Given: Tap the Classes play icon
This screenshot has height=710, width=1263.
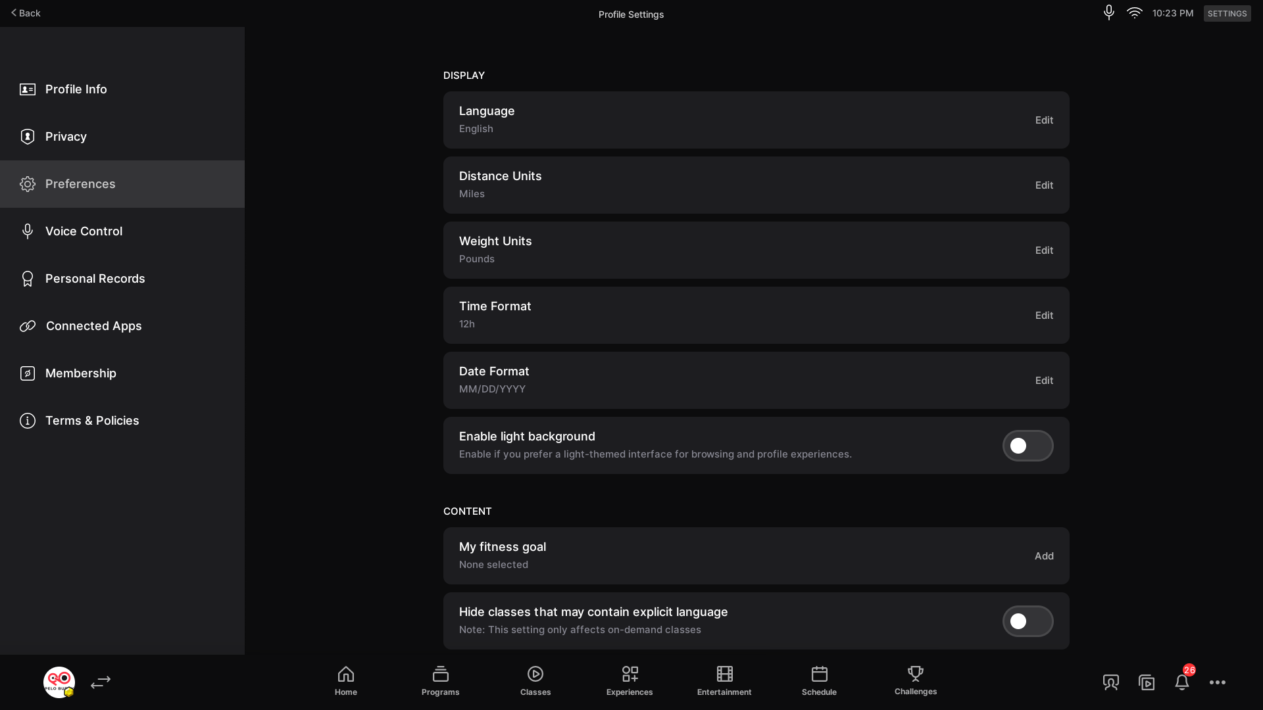Looking at the screenshot, I should pos(535,674).
